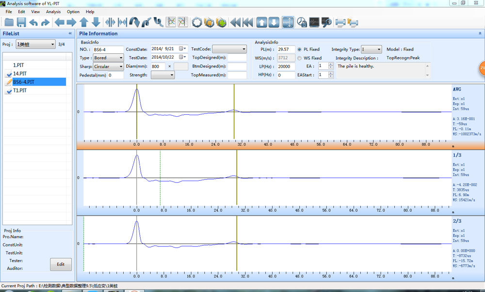The image size is (485, 292).
Task: Click the right arrow toolbar icon
Action: click(x=71, y=22)
